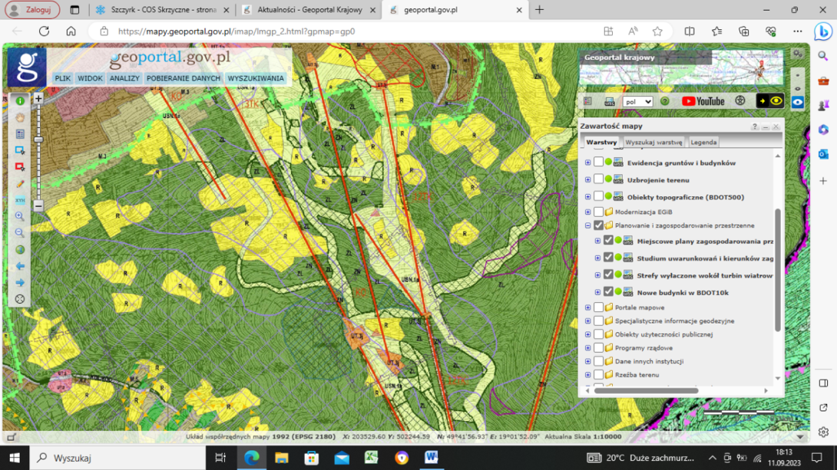Switch to the Legenda tab

tap(703, 143)
